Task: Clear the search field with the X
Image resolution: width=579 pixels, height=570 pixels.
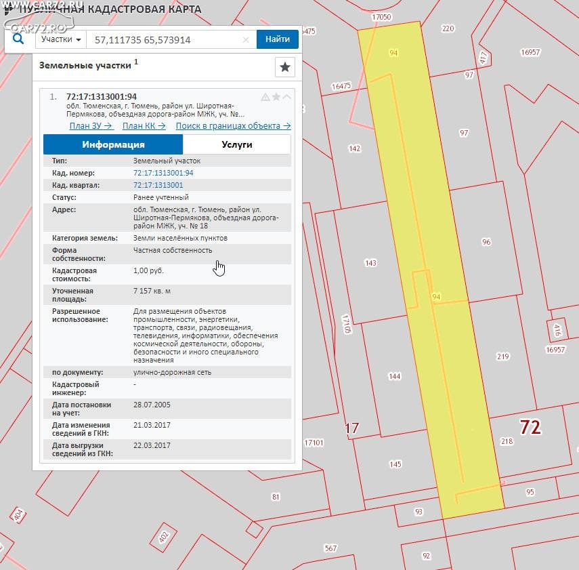Action: click(x=246, y=39)
